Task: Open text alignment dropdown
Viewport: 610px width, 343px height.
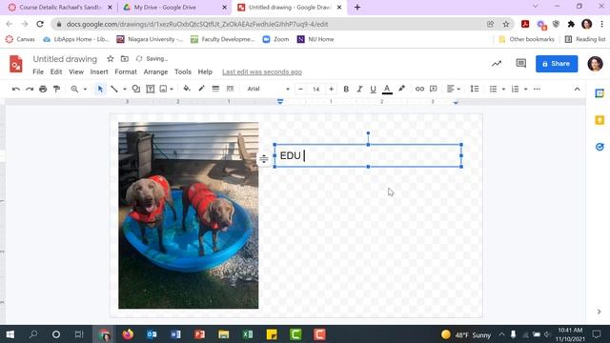Action: point(454,89)
